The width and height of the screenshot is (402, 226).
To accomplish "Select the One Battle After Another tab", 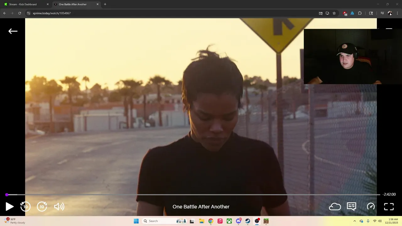I will point(76,4).
